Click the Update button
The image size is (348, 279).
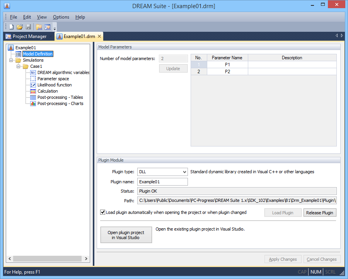(173, 69)
